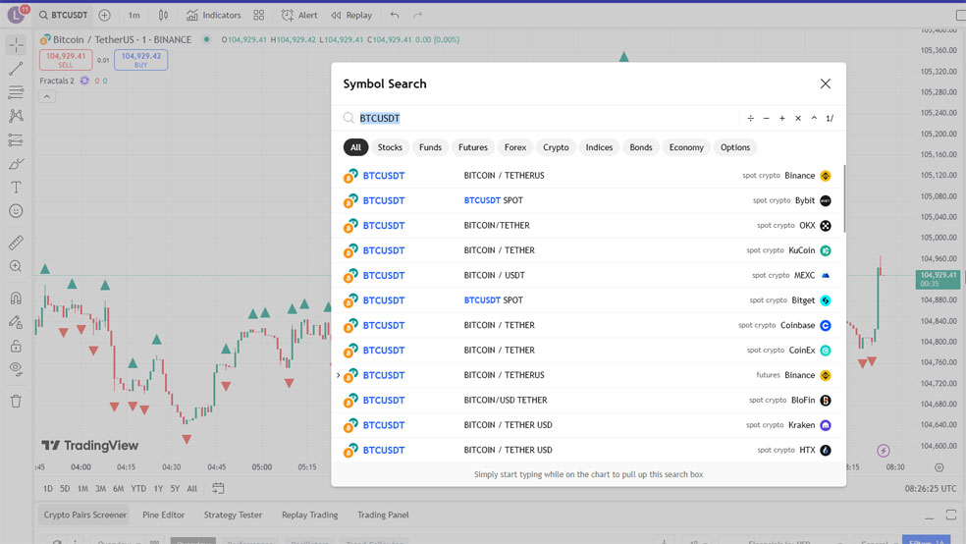Select the Economy filter tab

click(x=686, y=147)
